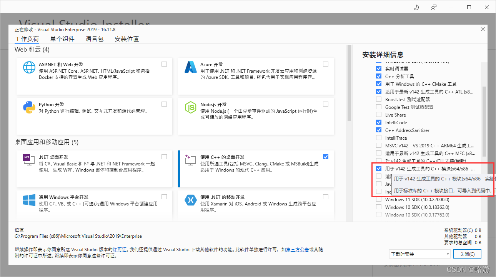The image size is (496, 277).
Task: Switch to the Workloads tab
Action: tap(27, 39)
